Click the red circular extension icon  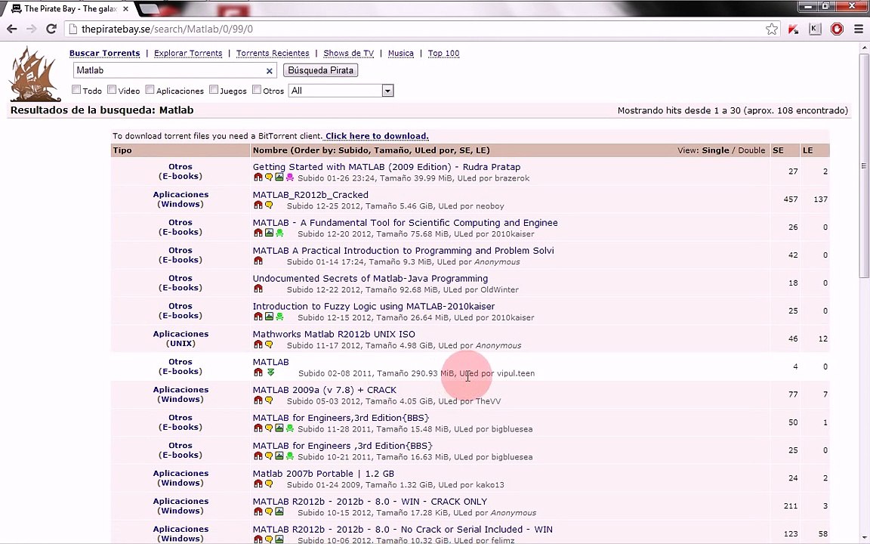click(837, 29)
